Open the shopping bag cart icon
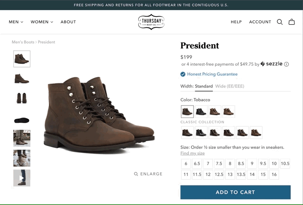 click(x=292, y=22)
